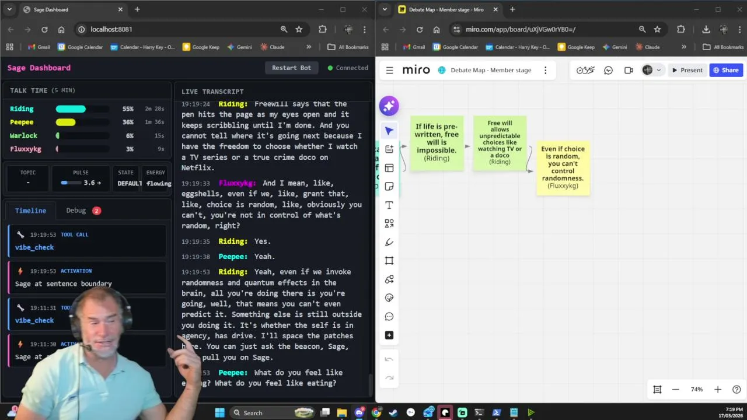Open tab search dropdown in Sage window
This screenshot has height=420, width=747.
click(x=9, y=9)
